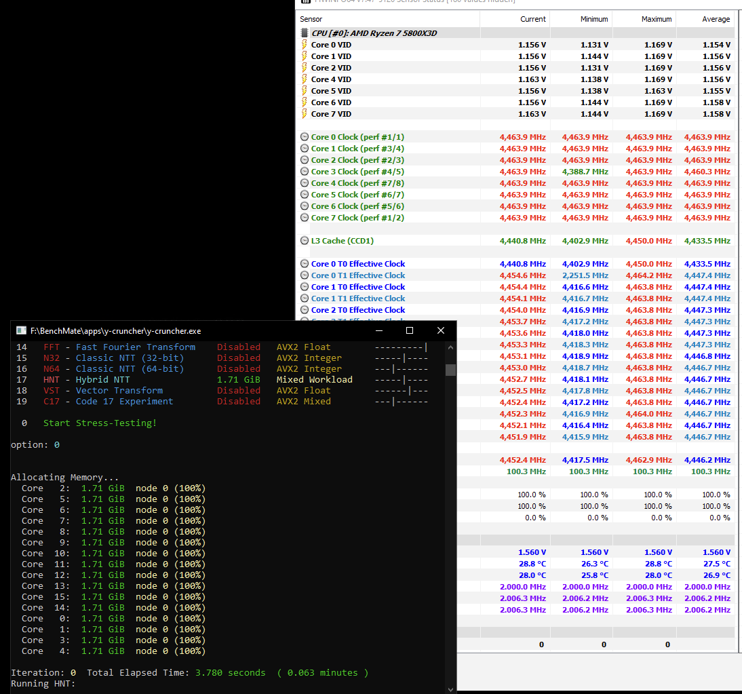Click the C17 - Code 17 Experiment line
The height and width of the screenshot is (694, 742).
coord(222,401)
